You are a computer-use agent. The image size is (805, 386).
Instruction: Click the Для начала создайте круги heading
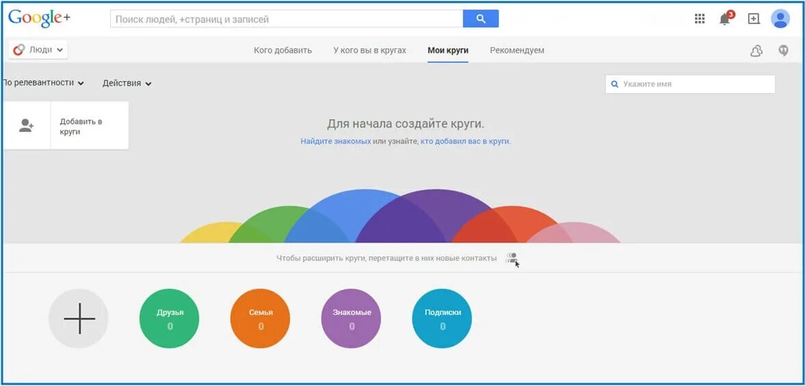[x=406, y=124]
